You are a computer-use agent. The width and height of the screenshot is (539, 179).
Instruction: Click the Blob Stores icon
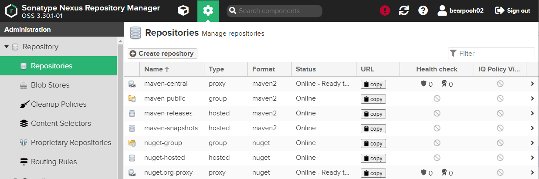(24, 85)
